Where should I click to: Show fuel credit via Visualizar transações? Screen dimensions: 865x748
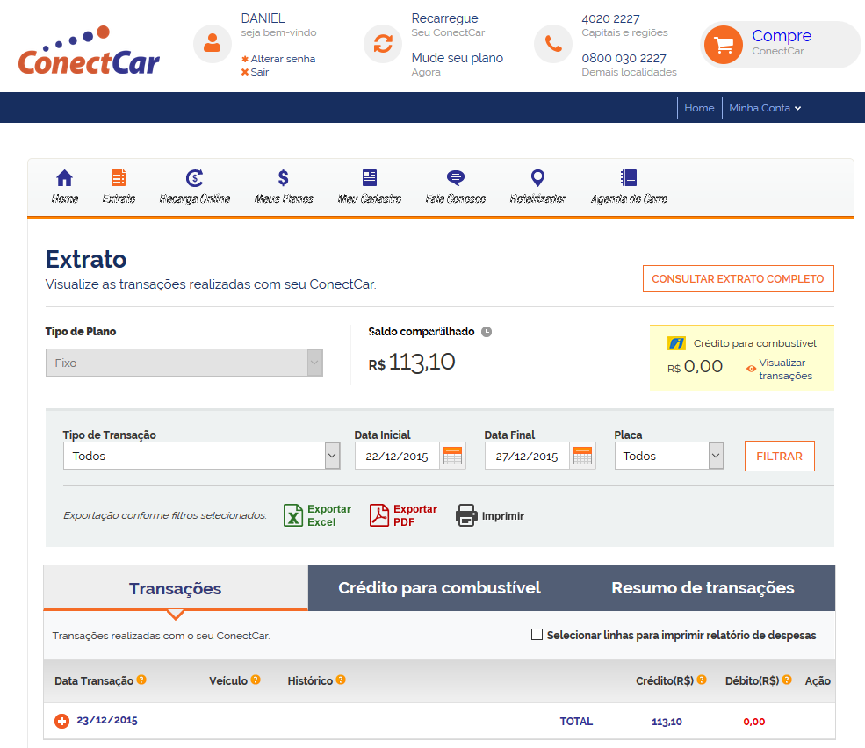click(780, 369)
